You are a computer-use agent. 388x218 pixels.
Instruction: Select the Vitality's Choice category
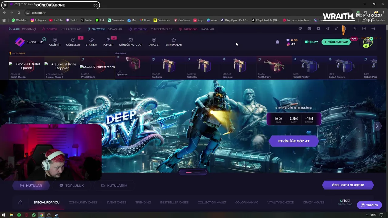click(280, 202)
